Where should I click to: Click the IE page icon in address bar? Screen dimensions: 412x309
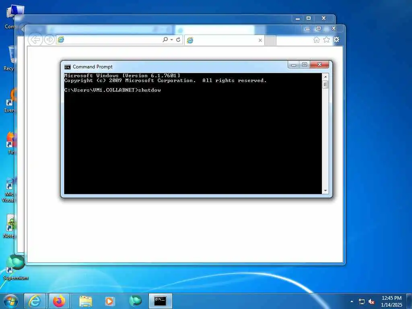click(61, 39)
